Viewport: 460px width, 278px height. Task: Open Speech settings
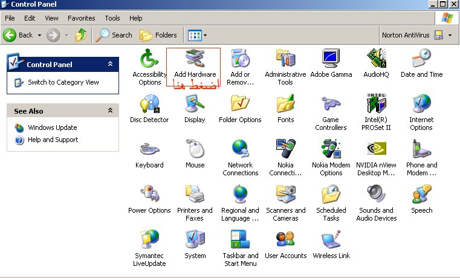[421, 199]
